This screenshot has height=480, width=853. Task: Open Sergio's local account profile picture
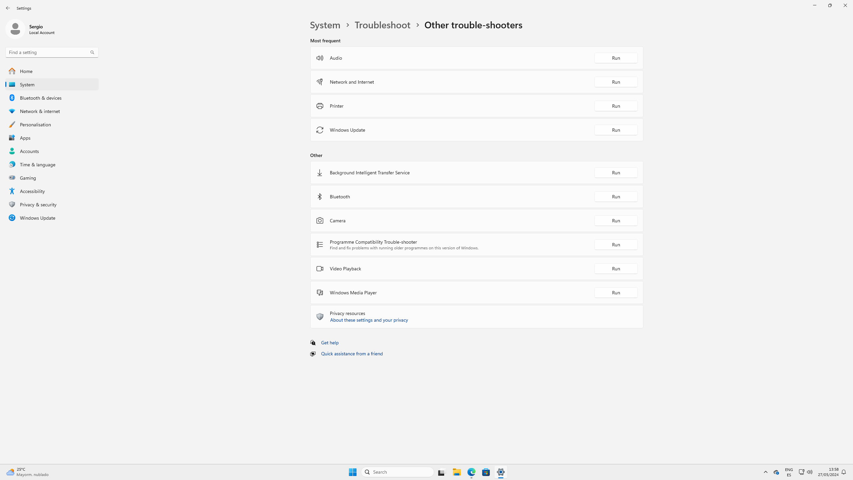coord(15,29)
